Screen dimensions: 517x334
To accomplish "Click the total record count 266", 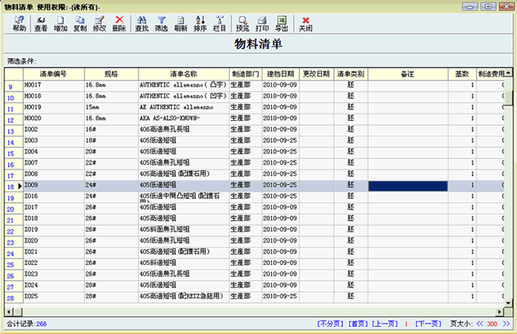I will click(x=41, y=324).
